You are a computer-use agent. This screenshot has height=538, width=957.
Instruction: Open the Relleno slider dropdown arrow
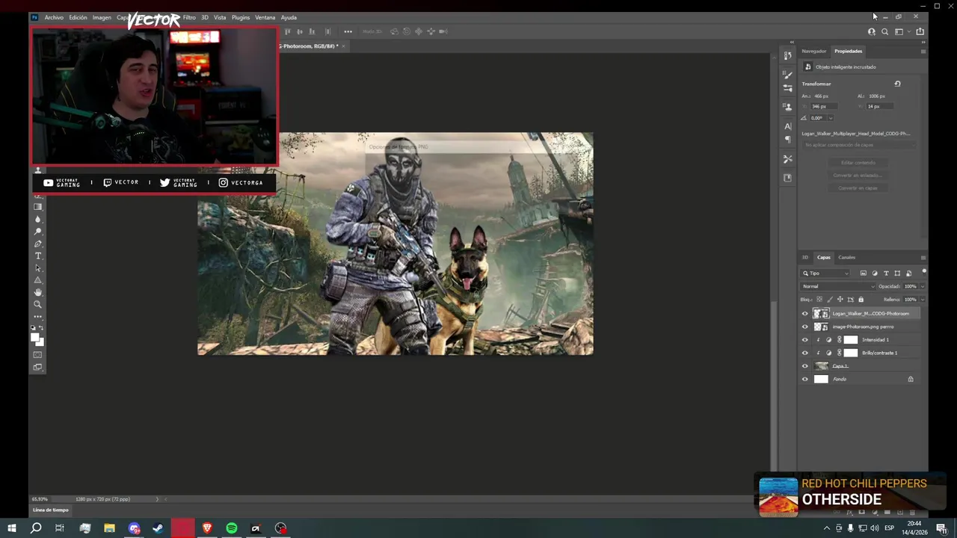[923, 300]
